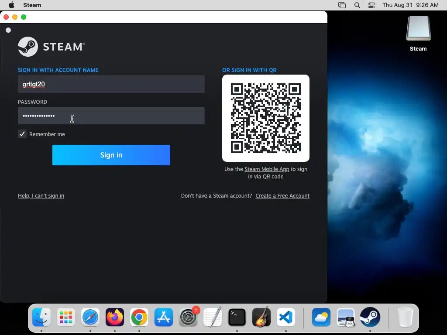Screen dimensions: 447x335
Task: Open Preview from the dock
Action: click(x=346, y=317)
